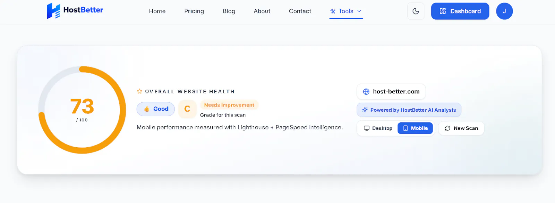Open the Dashboard button
555x203 pixels.
(460, 11)
